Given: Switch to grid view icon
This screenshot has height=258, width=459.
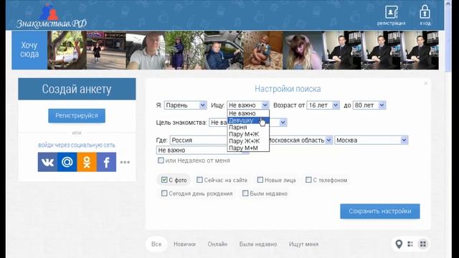Looking at the screenshot, I should (423, 244).
